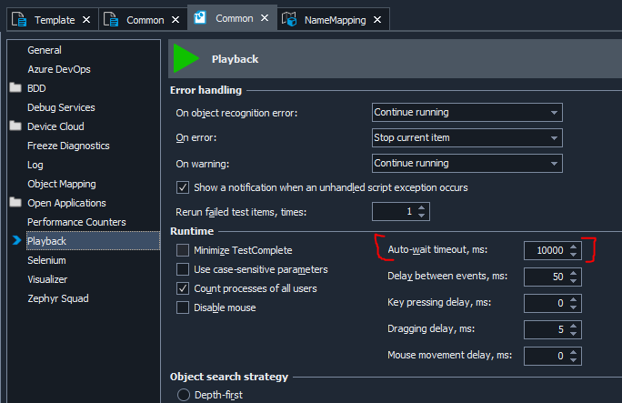Select Azure DevOps options
Image resolution: width=622 pixels, height=403 pixels.
[x=59, y=69]
